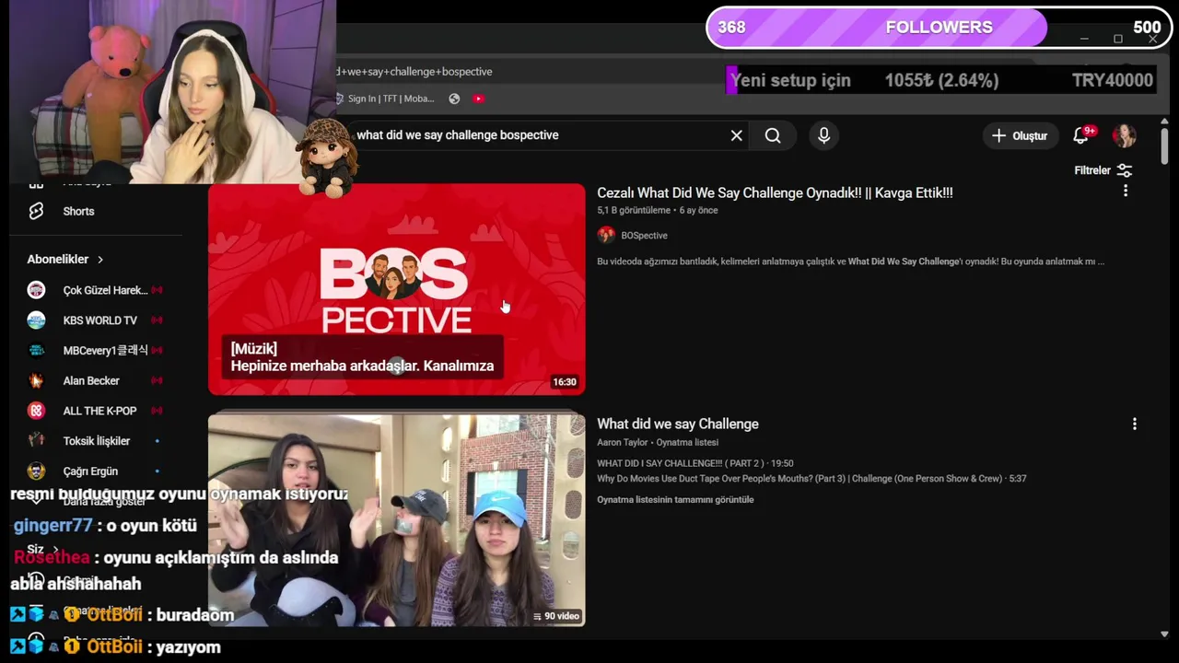Click the BOSpective channel avatar
The width and height of the screenshot is (1179, 663).
pos(605,235)
